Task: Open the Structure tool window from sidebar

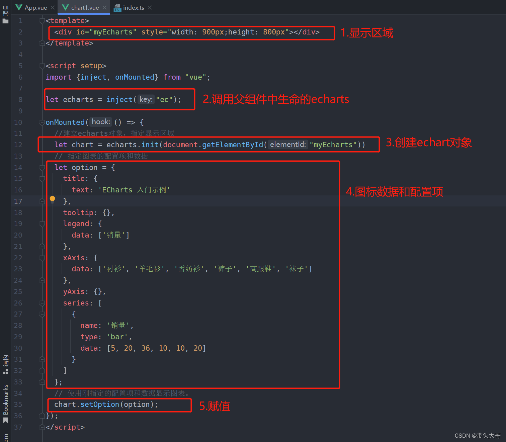Action: point(5,365)
